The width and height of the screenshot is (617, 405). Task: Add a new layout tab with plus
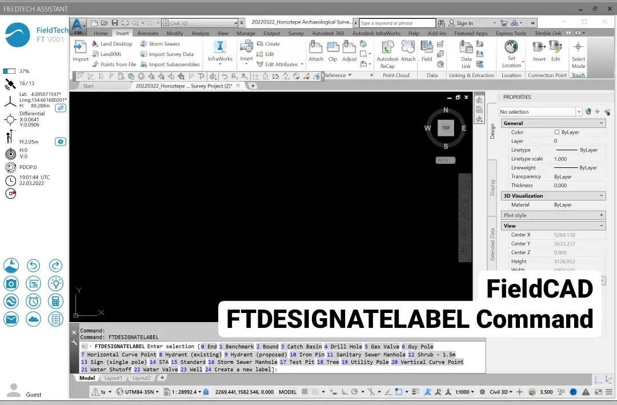coord(162,378)
